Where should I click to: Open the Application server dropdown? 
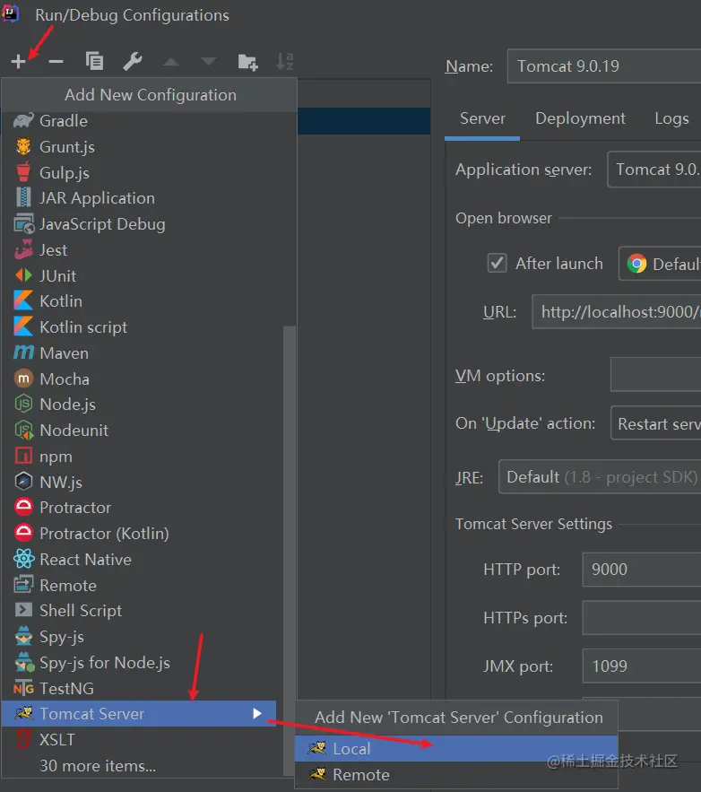tap(654, 170)
